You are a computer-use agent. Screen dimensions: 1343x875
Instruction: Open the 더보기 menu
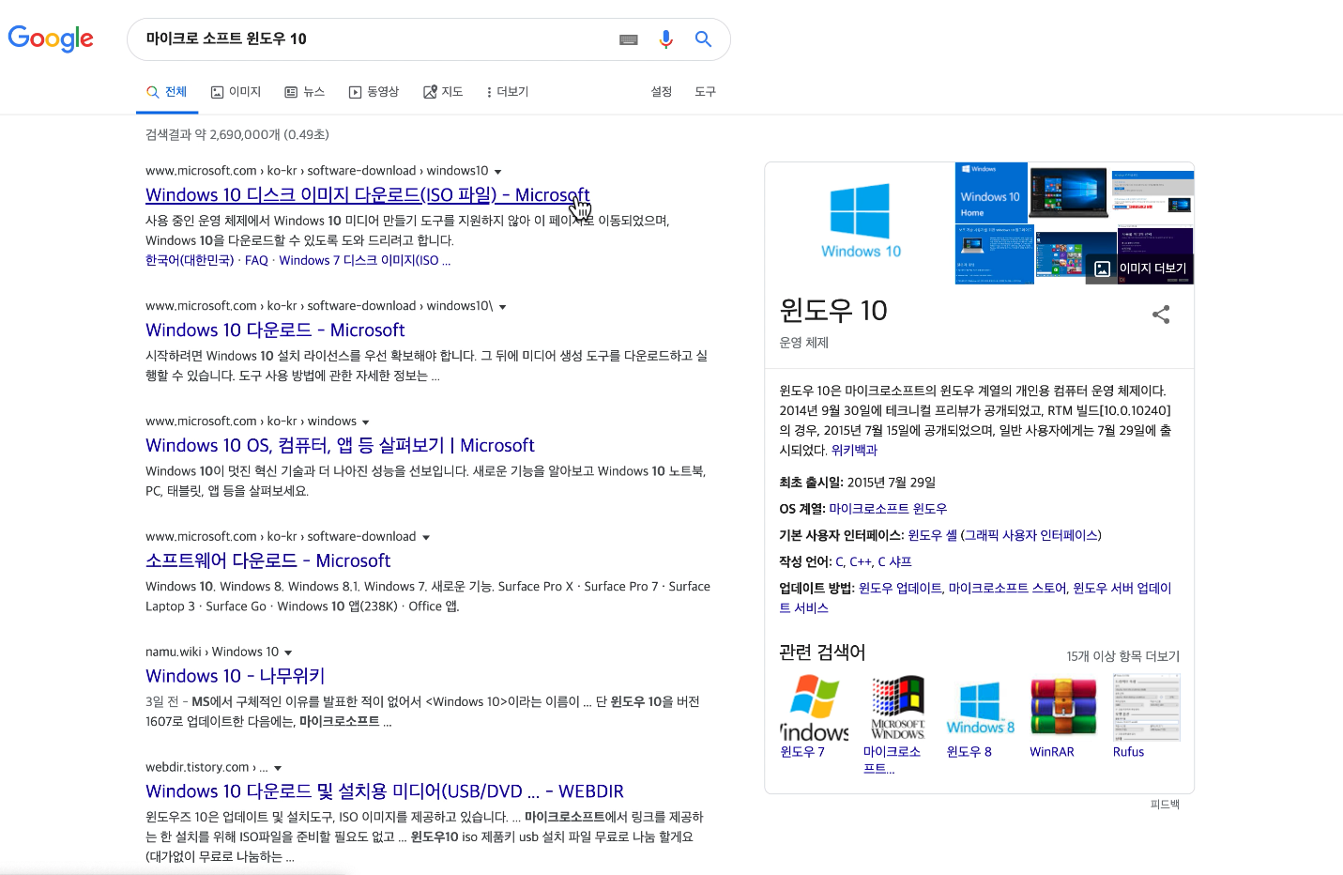(x=507, y=92)
